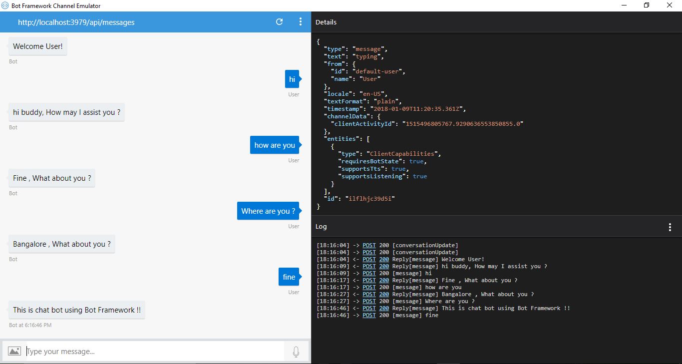
Task: Focus the Type your message field
Action: click(x=154, y=352)
